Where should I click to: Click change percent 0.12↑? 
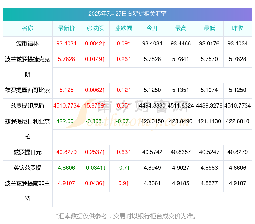coord(124,90)
